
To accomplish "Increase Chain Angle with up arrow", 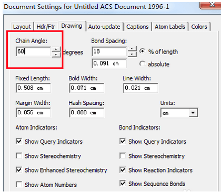I will [56, 49].
